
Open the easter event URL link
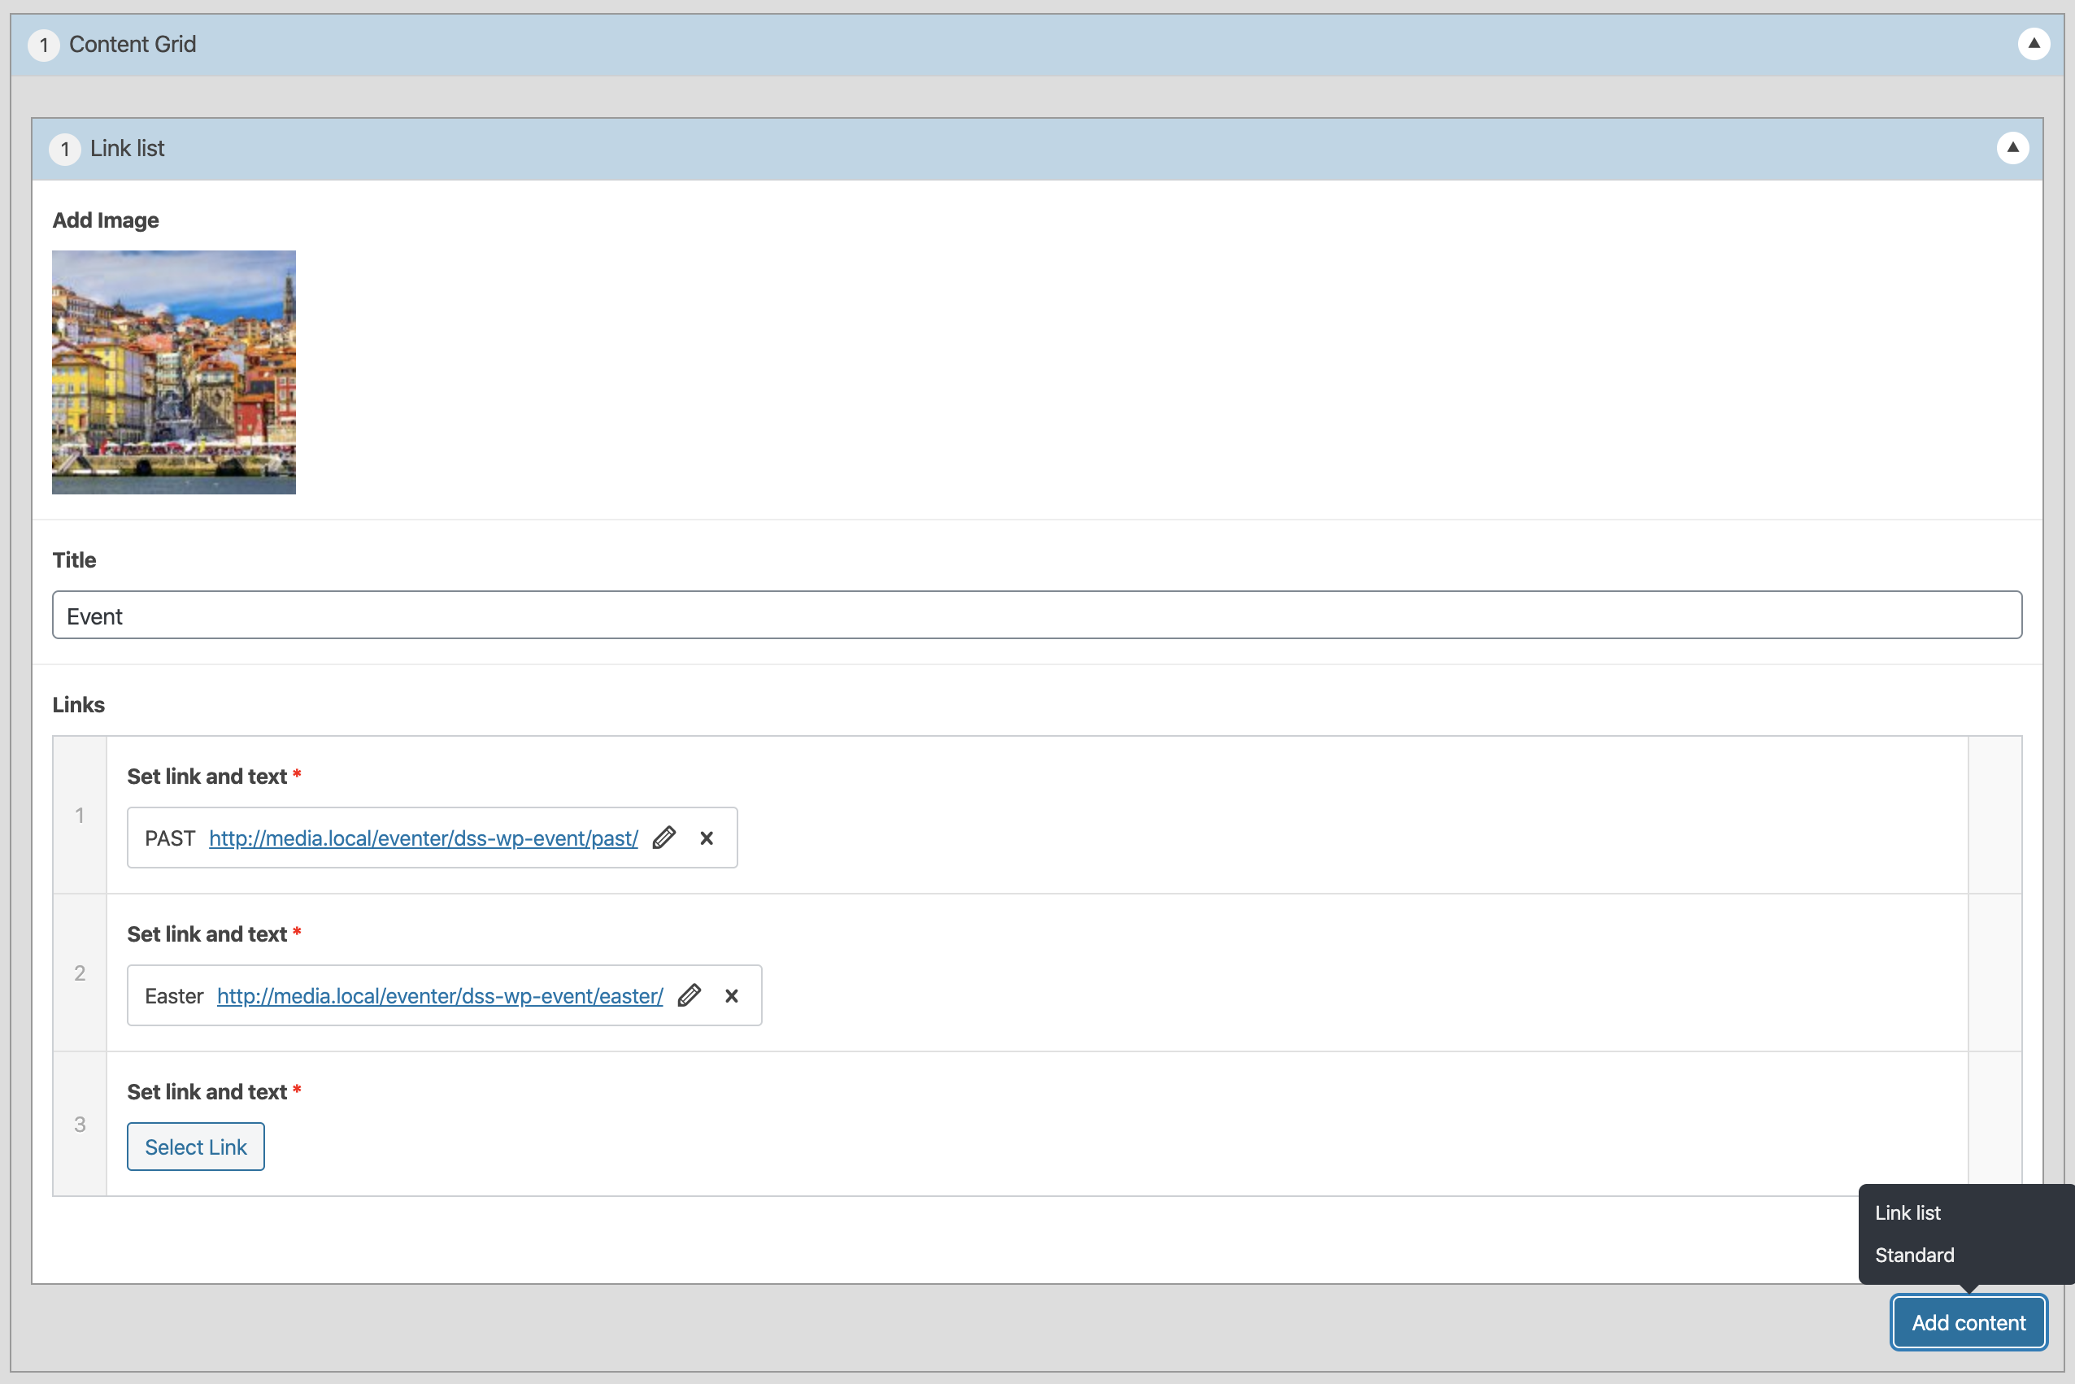pyautogui.click(x=440, y=995)
